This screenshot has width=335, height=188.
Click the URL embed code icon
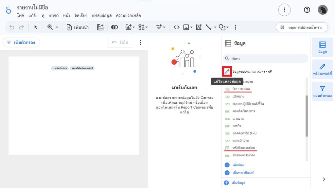pyautogui.click(x=176, y=27)
